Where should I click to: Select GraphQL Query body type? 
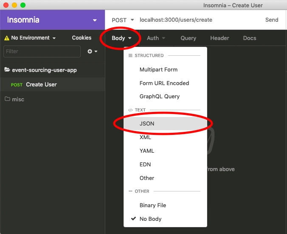tap(165, 97)
